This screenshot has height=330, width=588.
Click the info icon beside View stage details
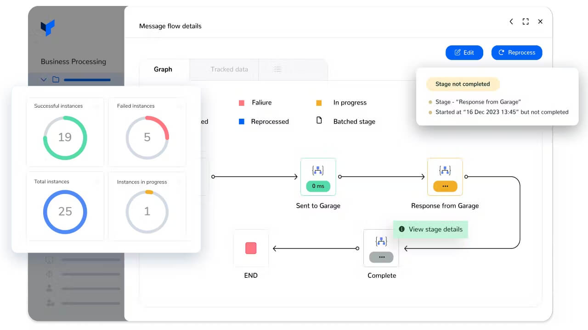pyautogui.click(x=401, y=229)
